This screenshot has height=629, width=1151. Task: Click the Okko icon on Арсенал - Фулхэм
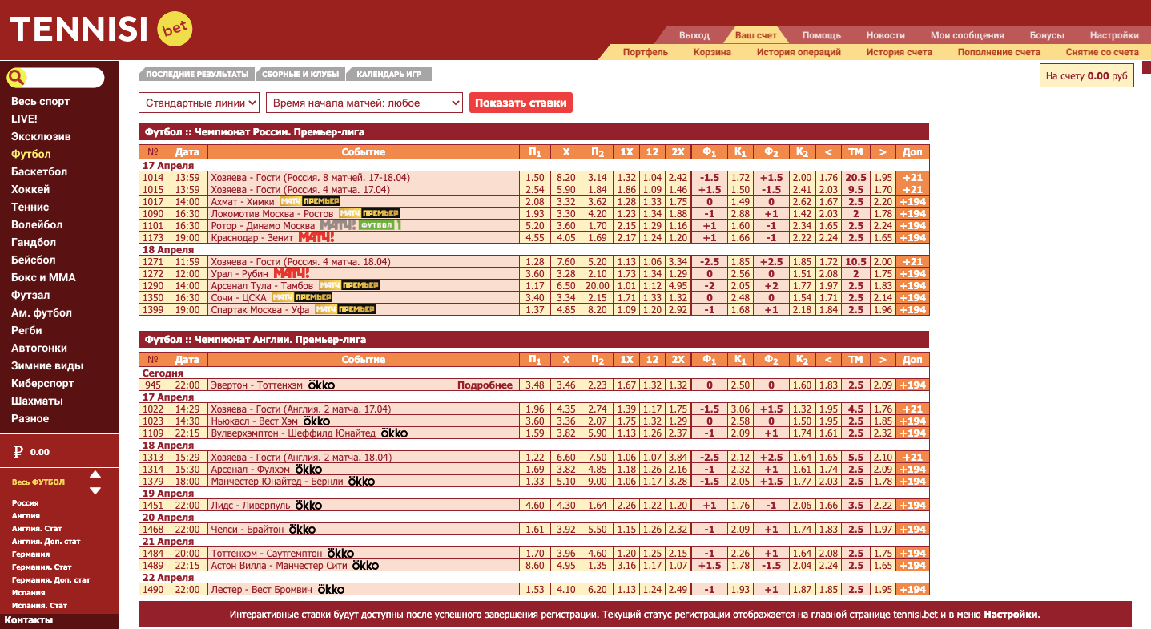coord(308,470)
